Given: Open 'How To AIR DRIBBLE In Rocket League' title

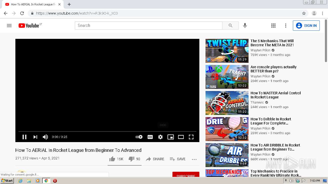Looking at the screenshot, I should 275,147.
